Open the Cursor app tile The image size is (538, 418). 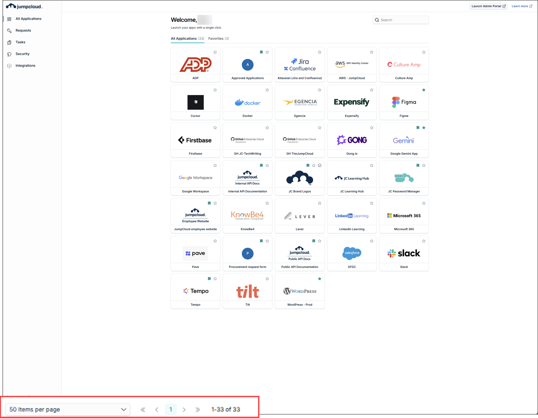(x=195, y=102)
